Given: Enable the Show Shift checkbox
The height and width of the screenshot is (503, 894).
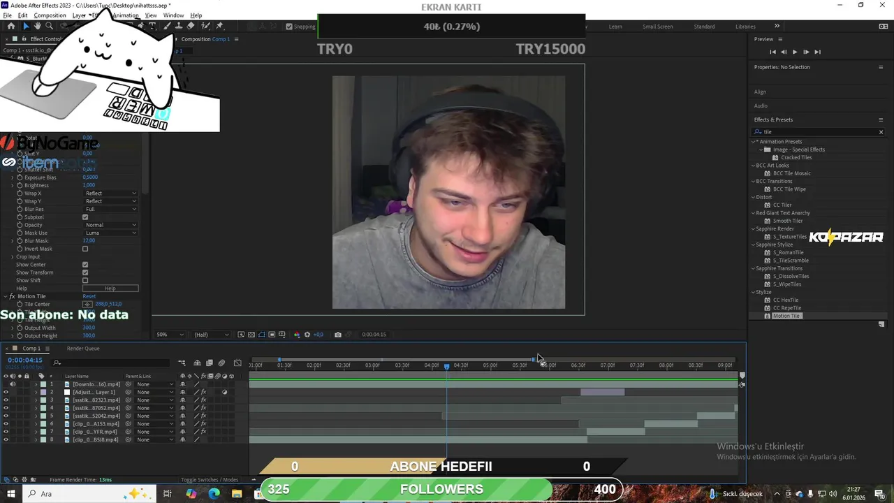Looking at the screenshot, I should 85,281.
